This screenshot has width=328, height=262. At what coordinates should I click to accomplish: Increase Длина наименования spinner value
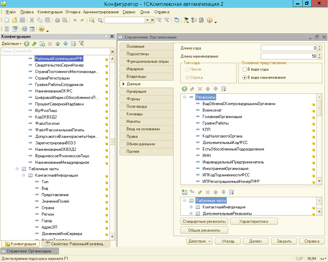(319, 55)
